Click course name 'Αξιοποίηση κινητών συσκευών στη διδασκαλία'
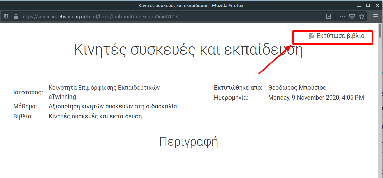Image resolution: width=383 pixels, height=178 pixels. (x=113, y=106)
